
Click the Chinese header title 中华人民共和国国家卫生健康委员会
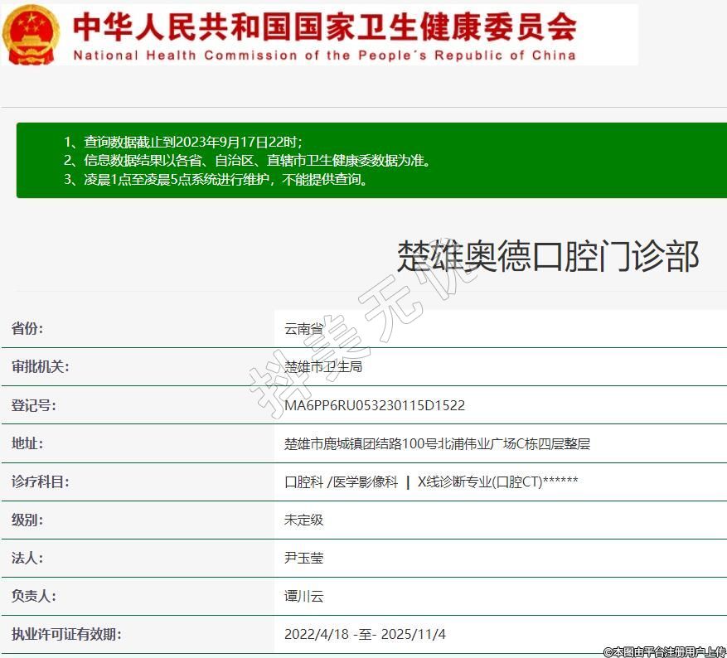[324, 27]
